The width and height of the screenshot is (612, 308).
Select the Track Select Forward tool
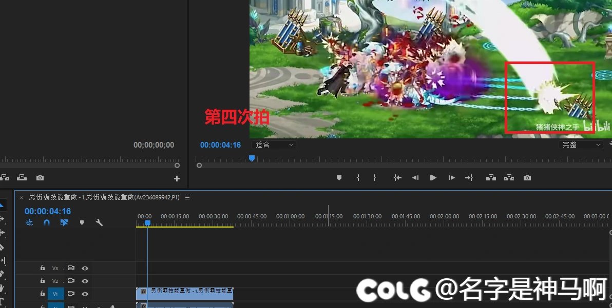pyautogui.click(x=3, y=219)
